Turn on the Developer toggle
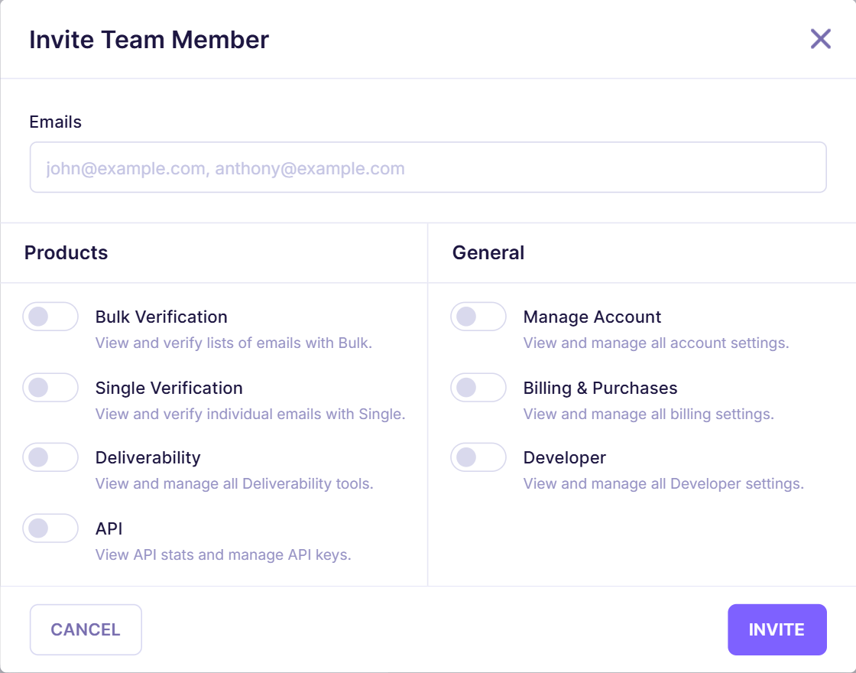 pos(478,457)
